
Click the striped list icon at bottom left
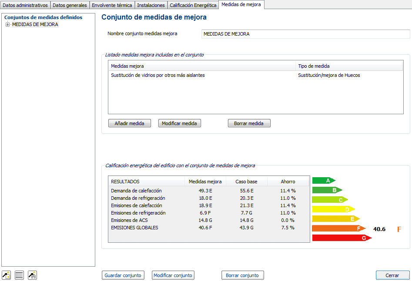[x=19, y=275]
